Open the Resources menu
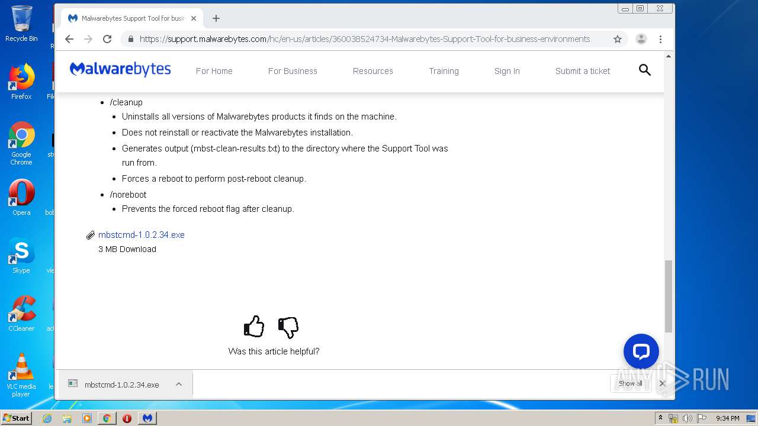Viewport: 758px width, 426px height. point(373,71)
